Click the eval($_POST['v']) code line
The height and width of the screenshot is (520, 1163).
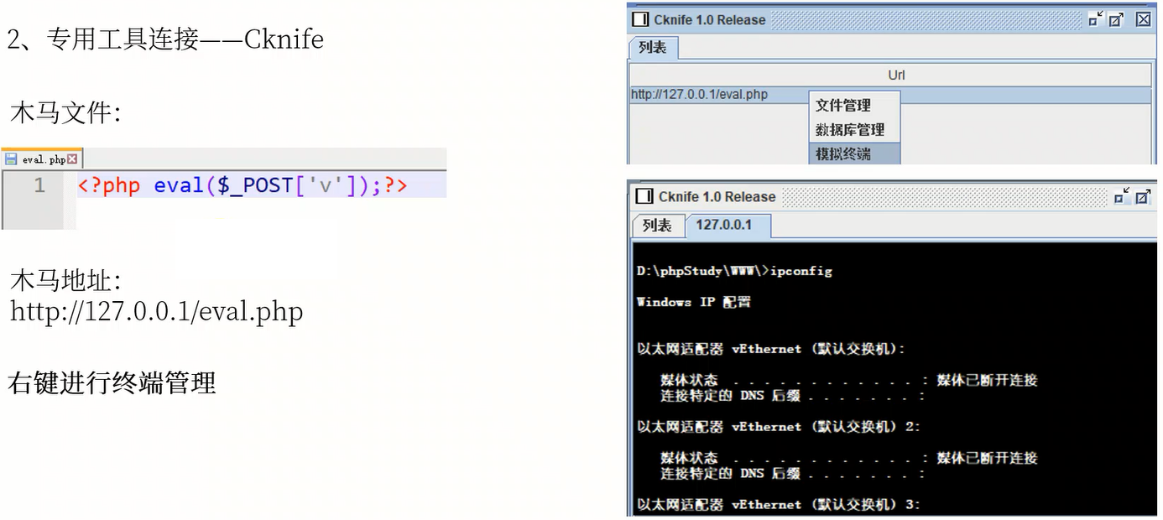pyautogui.click(x=242, y=185)
